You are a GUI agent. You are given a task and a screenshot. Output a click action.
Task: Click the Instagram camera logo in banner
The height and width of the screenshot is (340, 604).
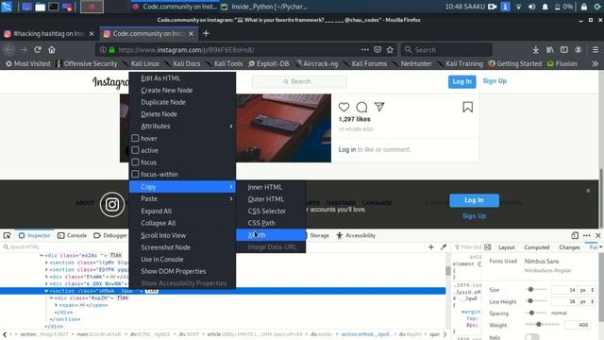[112, 204]
